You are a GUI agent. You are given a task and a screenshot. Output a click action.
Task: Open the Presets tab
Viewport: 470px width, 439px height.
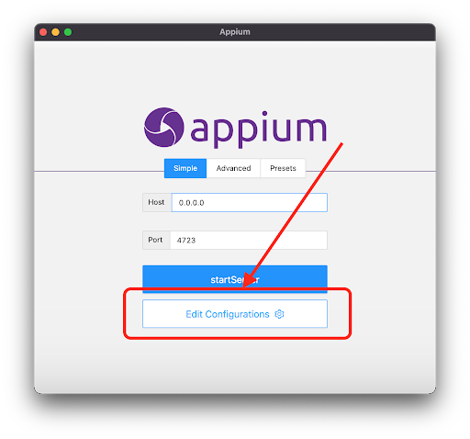click(283, 168)
